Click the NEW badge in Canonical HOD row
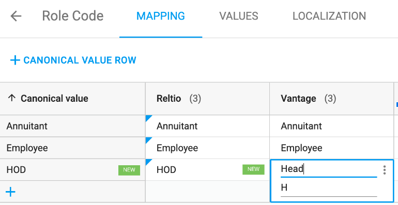 tap(129, 170)
